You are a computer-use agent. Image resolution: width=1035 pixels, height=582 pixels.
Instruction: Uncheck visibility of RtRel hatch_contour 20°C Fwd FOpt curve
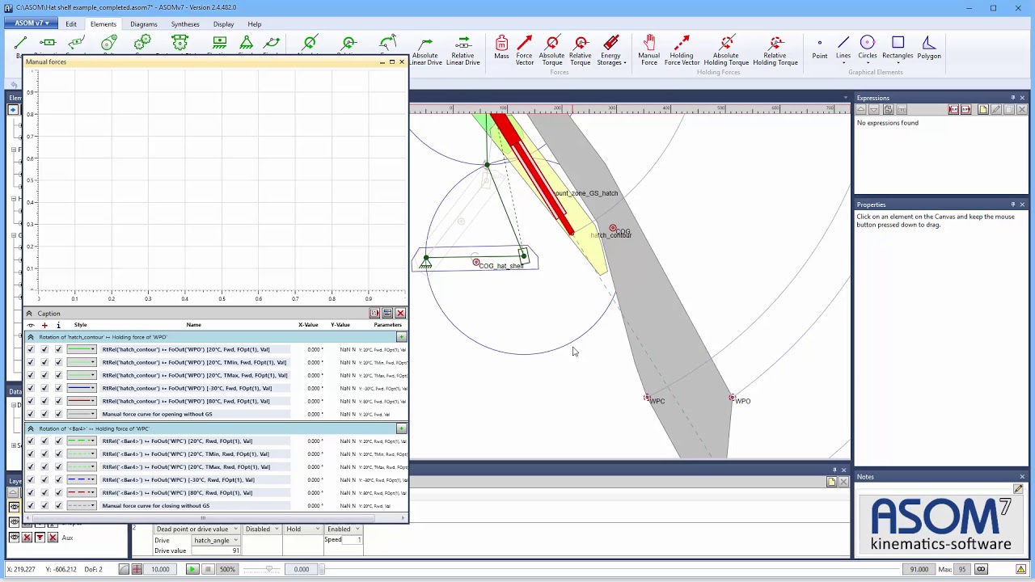point(31,349)
